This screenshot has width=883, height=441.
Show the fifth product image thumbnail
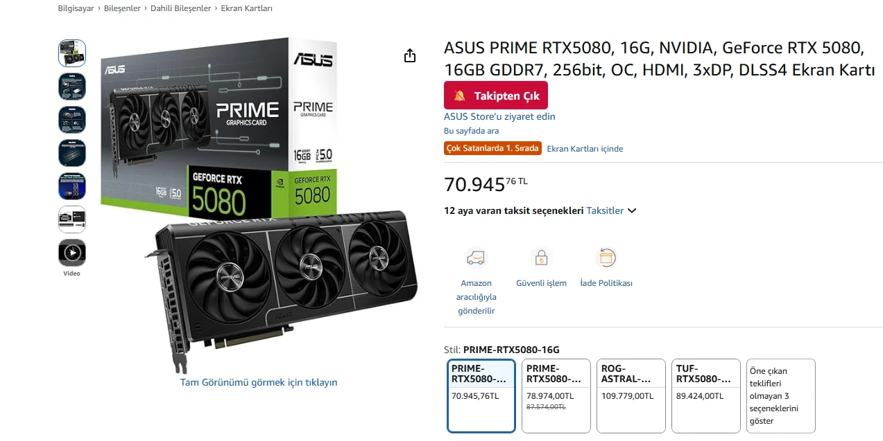pos(72,186)
